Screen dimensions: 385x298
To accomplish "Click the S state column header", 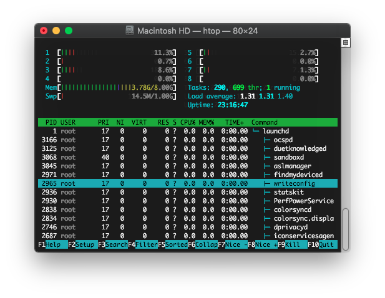I will pyautogui.click(x=174, y=122).
